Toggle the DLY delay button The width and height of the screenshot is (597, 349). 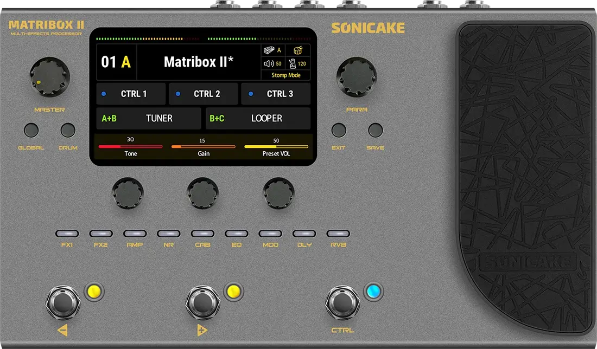(304, 234)
